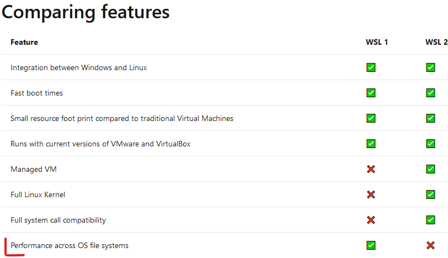
Task: Click WSL 2 checkmark for Managed VM row
Action: pos(430,169)
